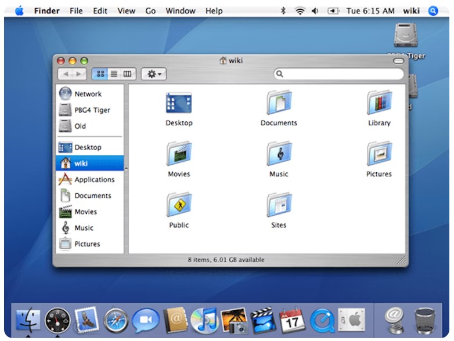The image size is (454, 341).
Task: Click the clock showing Tue 6:15 AM
Action: [370, 11]
